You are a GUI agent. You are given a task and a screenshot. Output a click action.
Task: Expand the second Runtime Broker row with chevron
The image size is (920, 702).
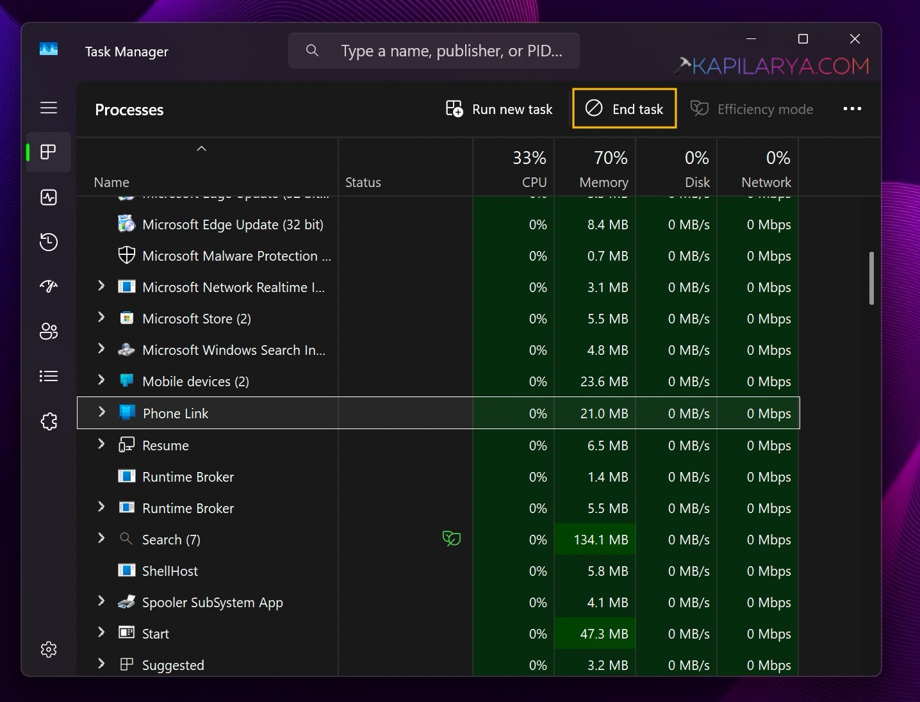pyautogui.click(x=101, y=507)
